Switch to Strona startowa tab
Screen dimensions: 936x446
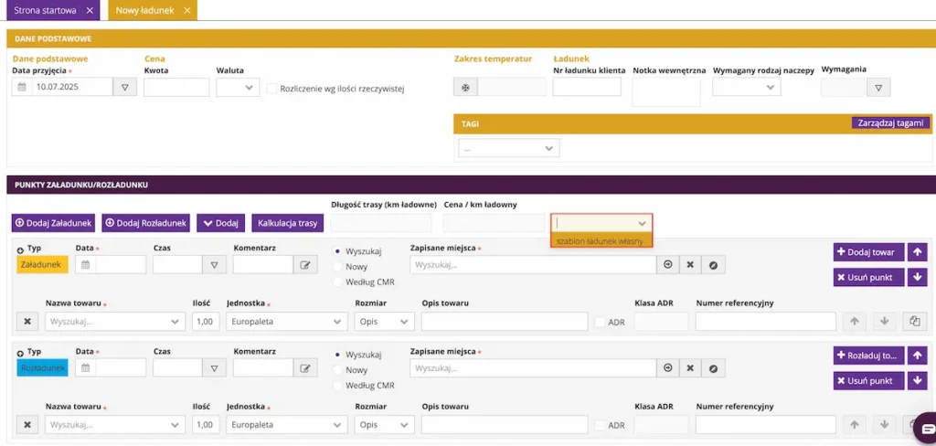46,11
